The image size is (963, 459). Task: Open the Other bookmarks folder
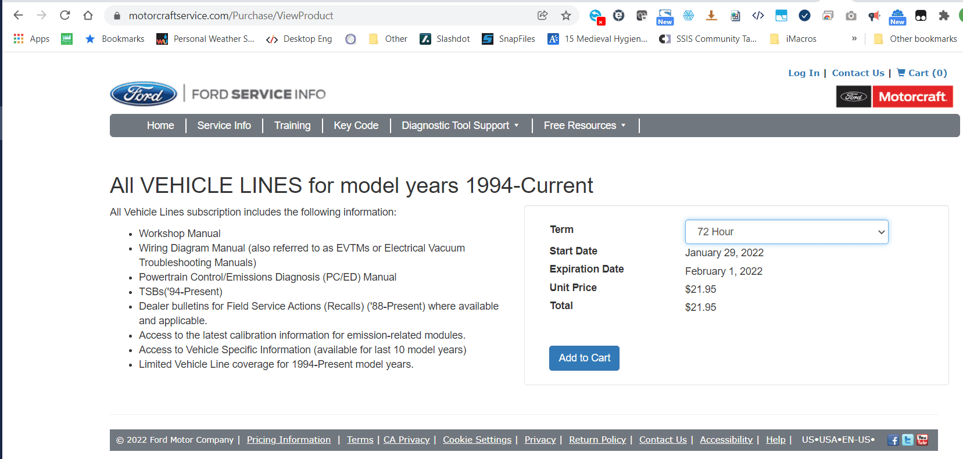coord(915,39)
